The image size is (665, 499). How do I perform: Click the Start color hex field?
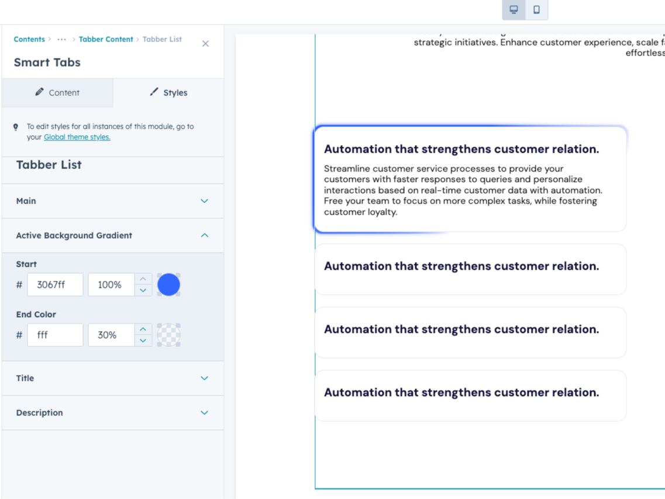[55, 285]
